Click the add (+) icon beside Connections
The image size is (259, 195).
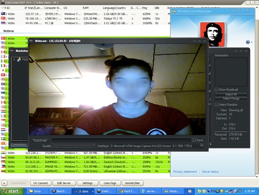coord(4,183)
